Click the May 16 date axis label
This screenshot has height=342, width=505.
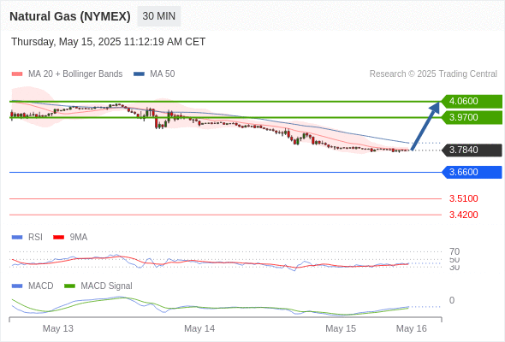click(x=412, y=328)
